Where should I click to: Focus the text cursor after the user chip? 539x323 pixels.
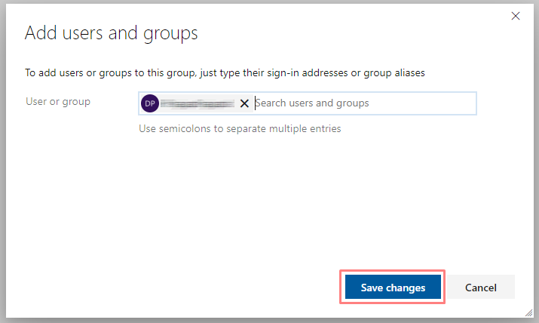click(x=256, y=103)
